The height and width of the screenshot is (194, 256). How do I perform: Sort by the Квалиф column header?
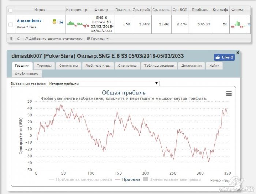(x=221, y=10)
